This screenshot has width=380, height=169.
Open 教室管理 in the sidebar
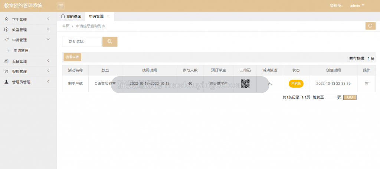(x=28, y=30)
